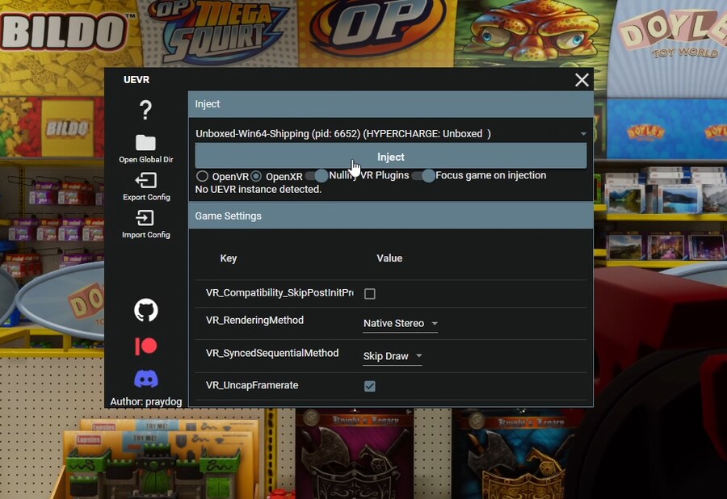
Task: Uncheck the VR_UncapFramerate checkbox
Action: point(370,386)
